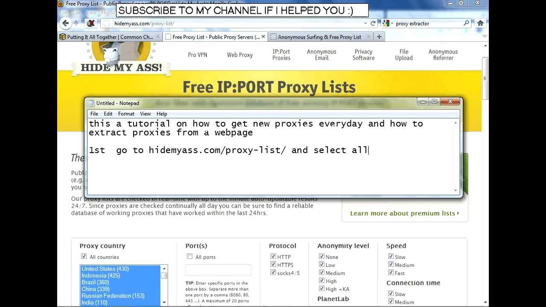The width and height of the screenshot is (546, 307).
Task: Select China (339) in country list
Action: click(x=120, y=289)
